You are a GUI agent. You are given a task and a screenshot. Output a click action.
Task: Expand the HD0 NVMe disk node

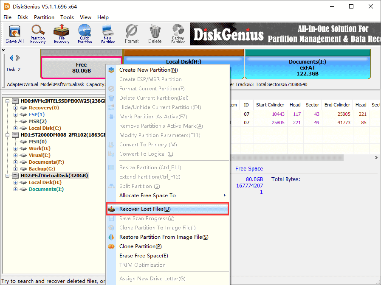click(8, 101)
